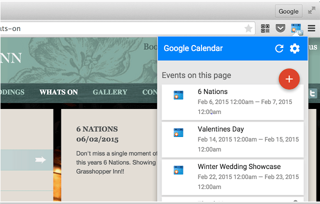Click the Google Calendar popup title
The height and width of the screenshot is (204, 320).
click(x=193, y=48)
